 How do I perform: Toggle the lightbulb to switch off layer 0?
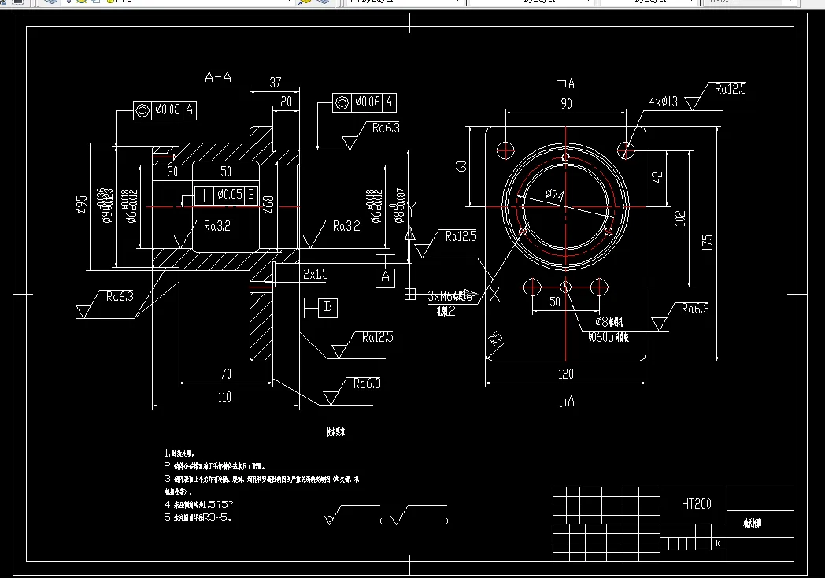coord(70,3)
